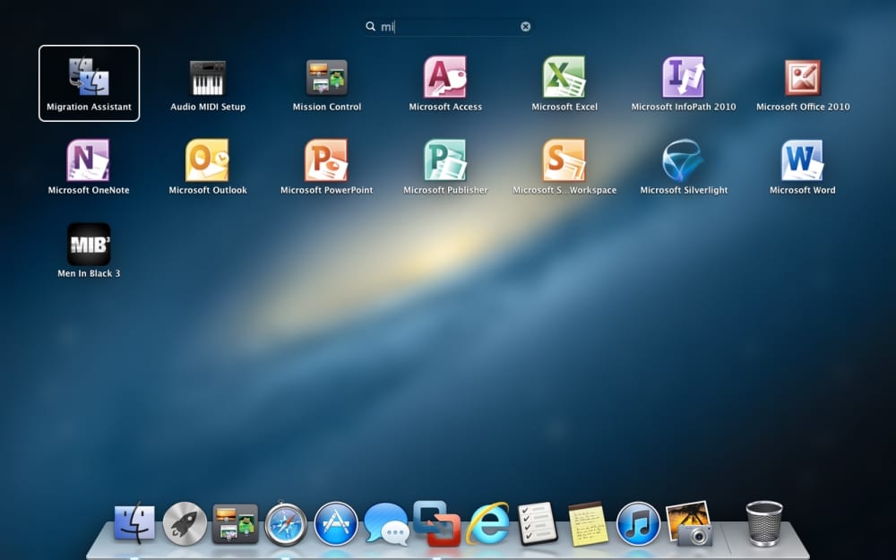Click the Launchpad rocket icon in Dock
This screenshot has width=896, height=560.
185,523
